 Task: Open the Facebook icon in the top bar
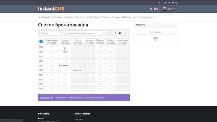159,2
